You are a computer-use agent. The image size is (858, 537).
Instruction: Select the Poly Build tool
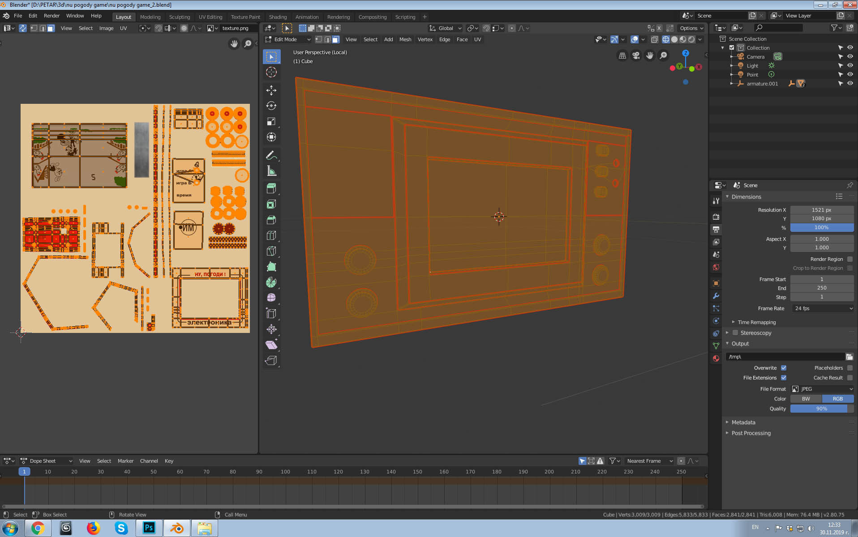coord(271,267)
